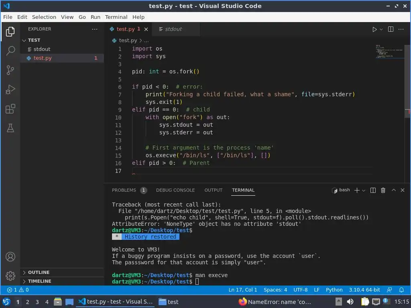
Task: Open the File menu
Action: click(8, 17)
